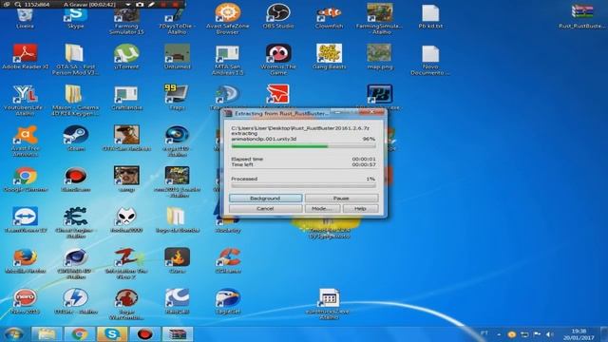
Task: Select the GTA SA First Person Mod folder
Action: 75,60
